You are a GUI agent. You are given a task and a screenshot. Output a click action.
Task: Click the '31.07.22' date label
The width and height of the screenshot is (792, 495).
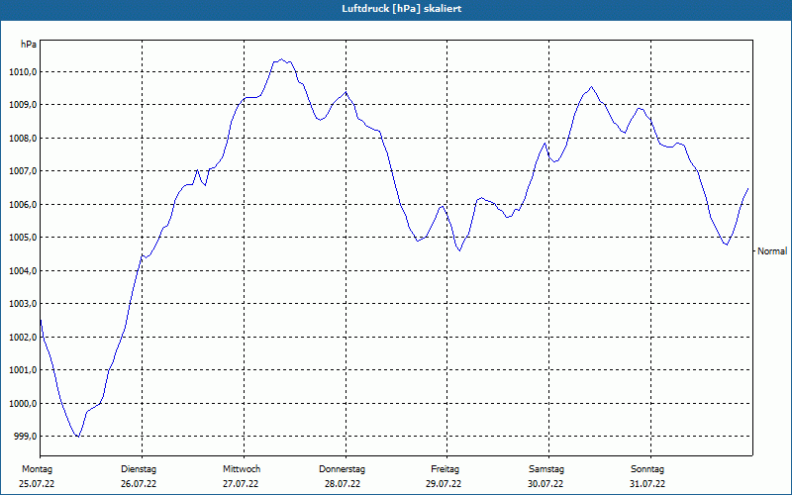[647, 484]
